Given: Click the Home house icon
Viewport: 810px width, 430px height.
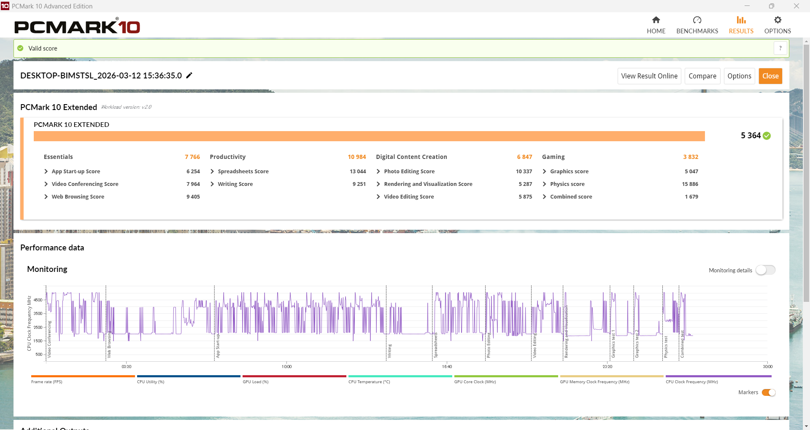Looking at the screenshot, I should coord(656,20).
